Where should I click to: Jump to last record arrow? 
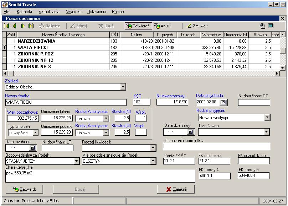click(x=31, y=26)
